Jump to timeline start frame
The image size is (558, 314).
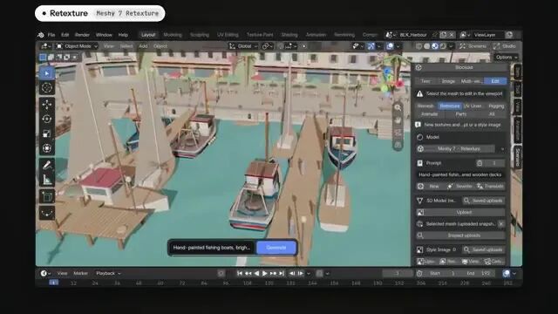pos(240,273)
